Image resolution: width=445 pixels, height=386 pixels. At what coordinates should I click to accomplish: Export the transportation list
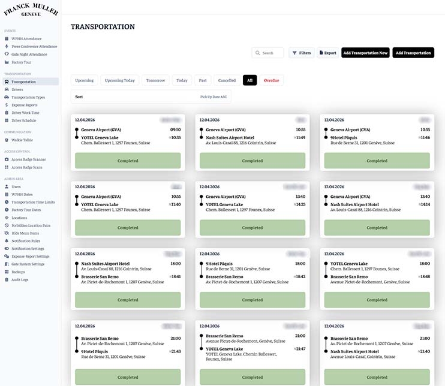[x=327, y=53]
